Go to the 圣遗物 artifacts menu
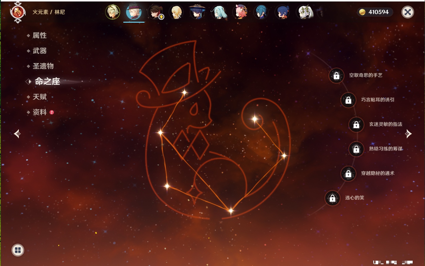This screenshot has width=425, height=266. coord(43,66)
